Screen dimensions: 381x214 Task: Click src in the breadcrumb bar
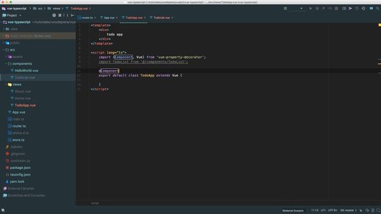point(40,8)
